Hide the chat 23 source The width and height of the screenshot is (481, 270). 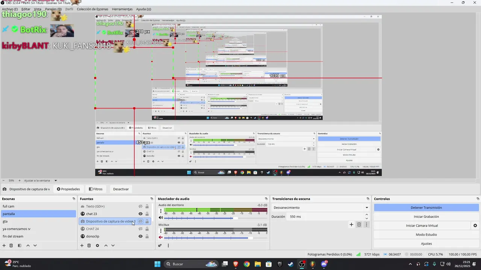[141, 214]
